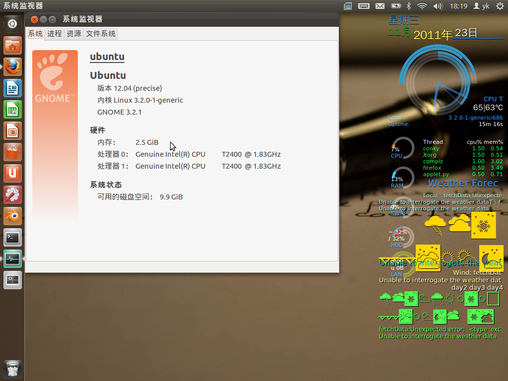Viewport: 508px width, 381px height.
Task: Maximize the 系统监视器 window
Action: (52, 19)
